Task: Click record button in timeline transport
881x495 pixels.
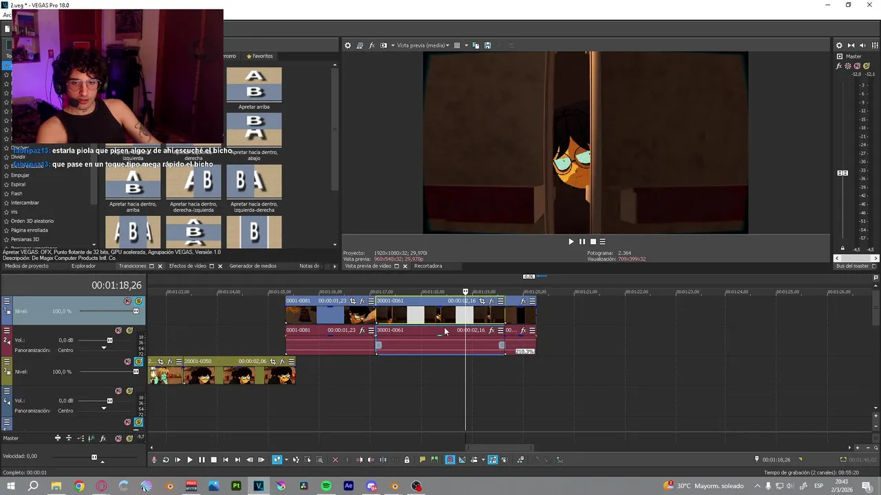Action: coord(154,460)
